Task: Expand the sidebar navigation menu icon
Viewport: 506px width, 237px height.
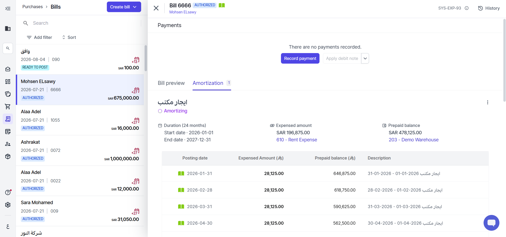Action: [8, 9]
